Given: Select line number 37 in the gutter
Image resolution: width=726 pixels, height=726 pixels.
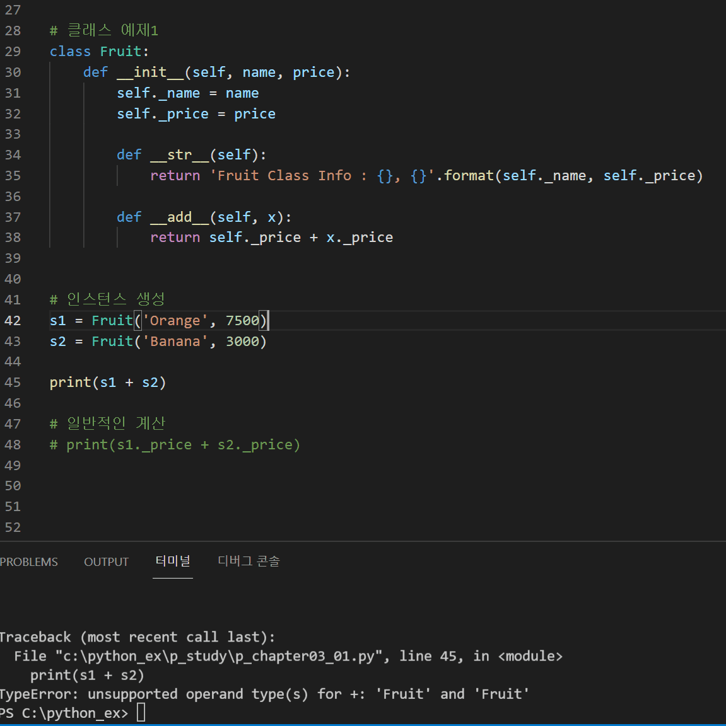Looking at the screenshot, I should tap(13, 217).
